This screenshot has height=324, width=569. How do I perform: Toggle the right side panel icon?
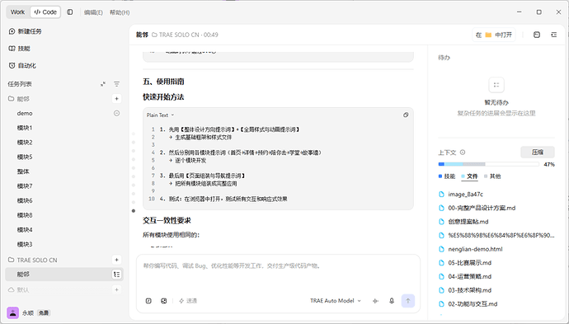[x=554, y=35]
